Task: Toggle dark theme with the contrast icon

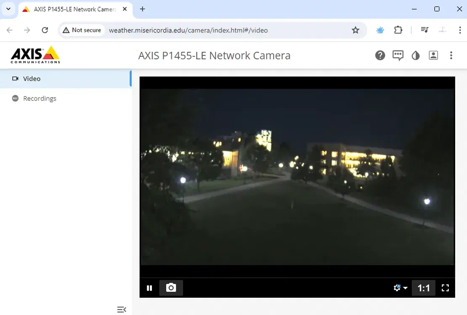Action: click(x=416, y=55)
